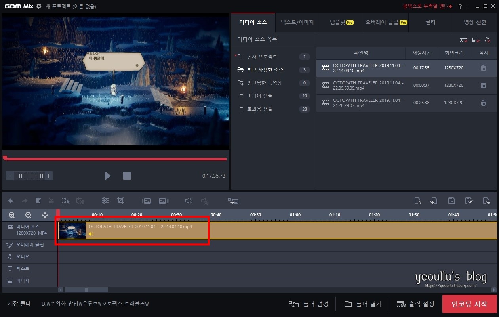Image resolution: width=499 pixels, height=317 pixels.
Task: Open the 템플릿 Pro tab
Action: point(342,22)
